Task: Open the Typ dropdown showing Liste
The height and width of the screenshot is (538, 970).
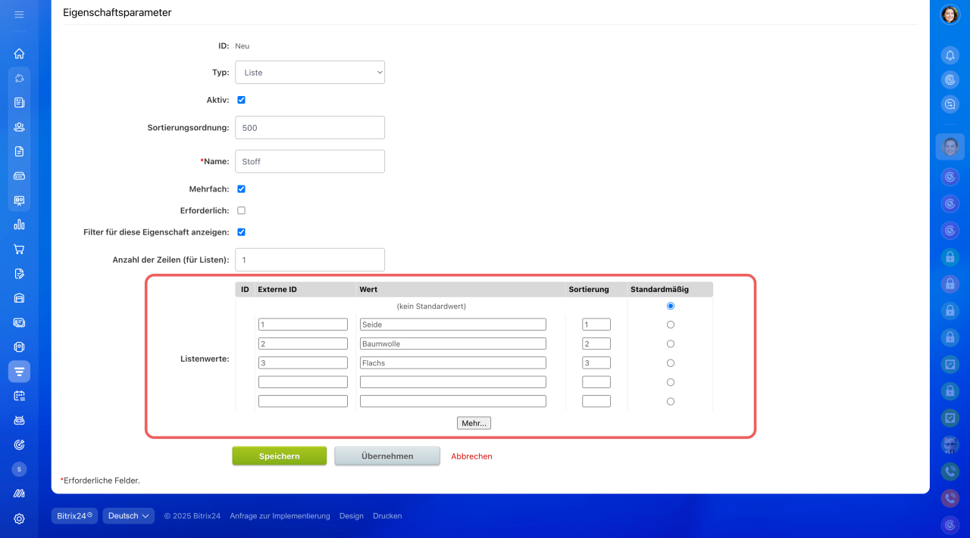Action: click(310, 73)
